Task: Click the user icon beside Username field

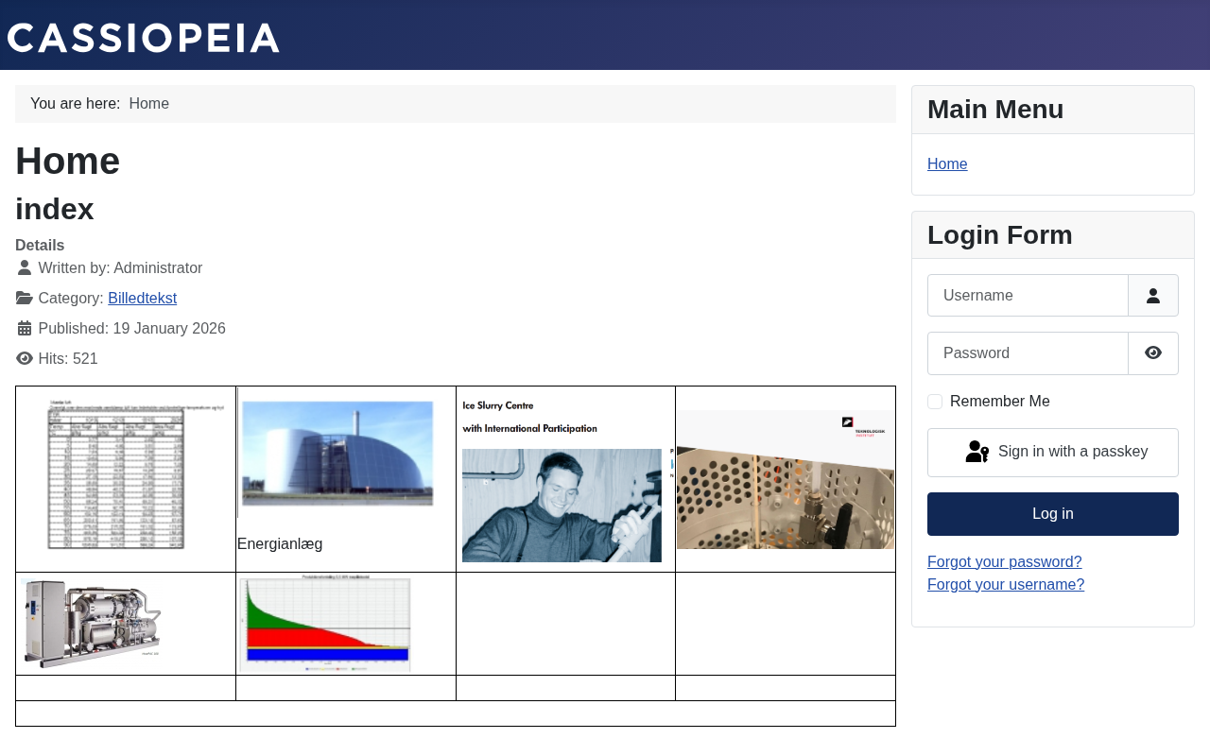Action: coord(1153,296)
